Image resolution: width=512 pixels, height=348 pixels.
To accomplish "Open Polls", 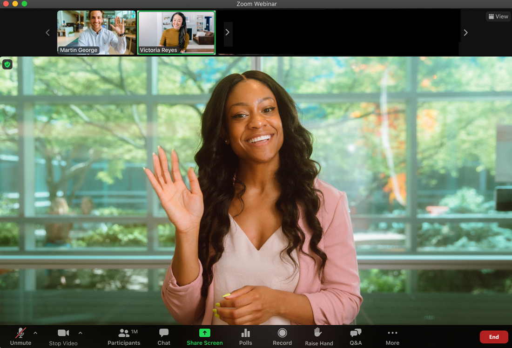I will point(246,337).
